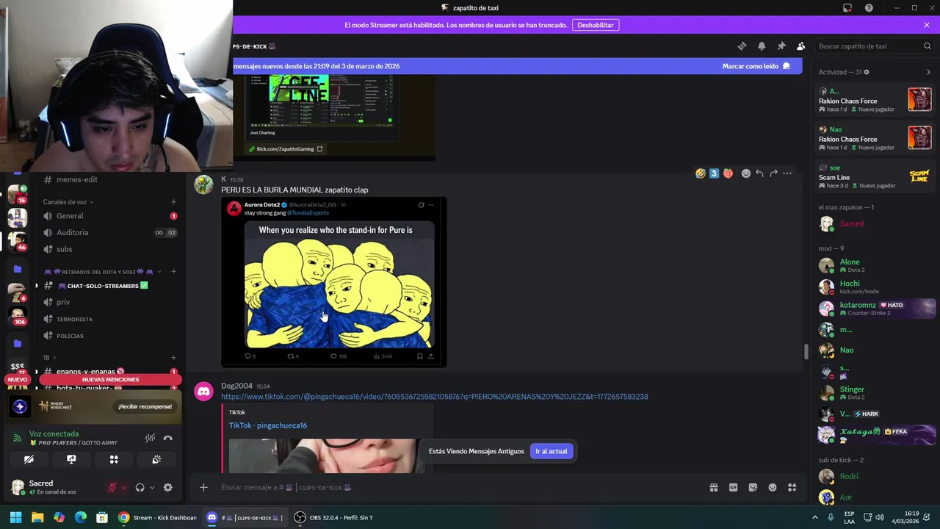Open the soundboard in voice panel

pos(156,459)
